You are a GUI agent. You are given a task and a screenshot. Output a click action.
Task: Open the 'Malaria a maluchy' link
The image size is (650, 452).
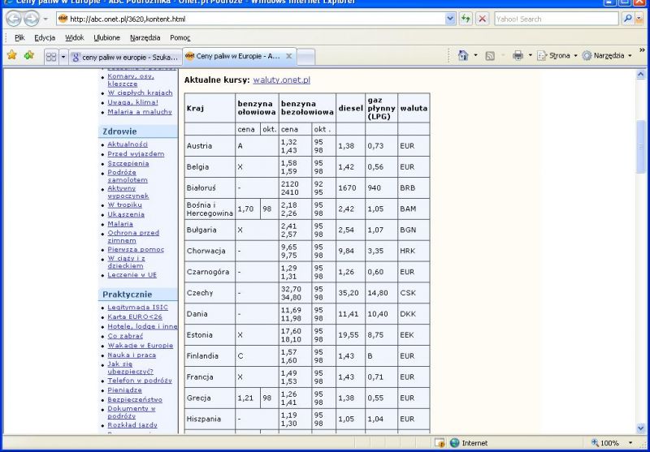point(140,112)
